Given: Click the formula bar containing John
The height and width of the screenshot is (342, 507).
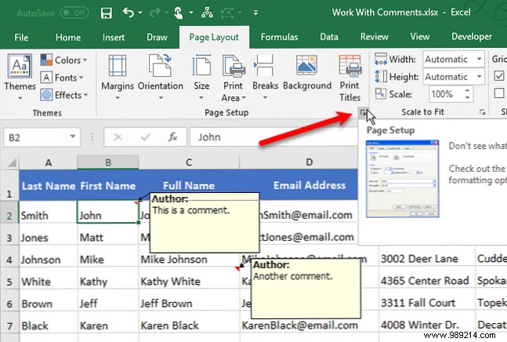Looking at the screenshot, I should coord(273,137).
